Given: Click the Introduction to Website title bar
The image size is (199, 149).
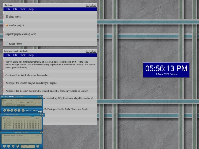Looking at the screenshot, I should [50, 51].
